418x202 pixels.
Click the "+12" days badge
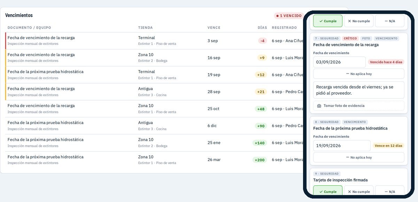(261, 75)
